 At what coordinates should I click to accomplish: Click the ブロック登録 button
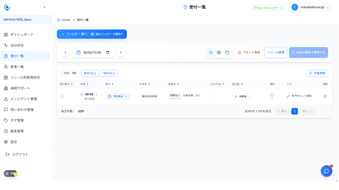coord(249,52)
